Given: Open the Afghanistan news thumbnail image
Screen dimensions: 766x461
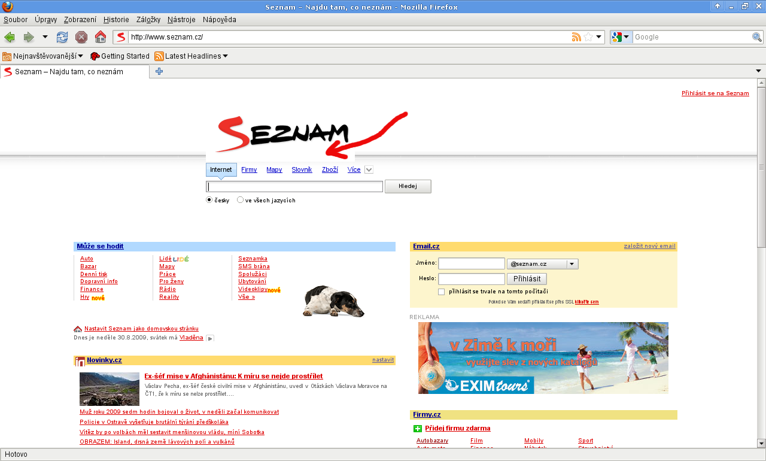Looking at the screenshot, I should coord(110,389).
